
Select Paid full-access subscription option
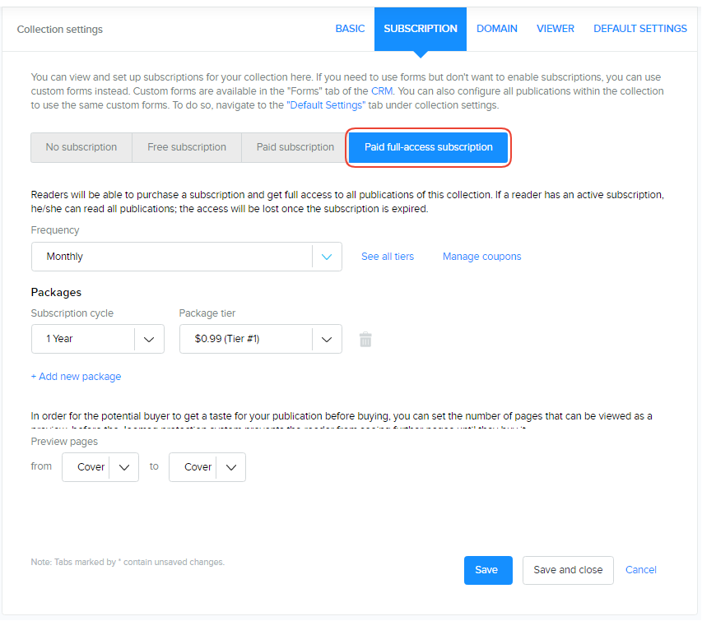[x=429, y=147]
